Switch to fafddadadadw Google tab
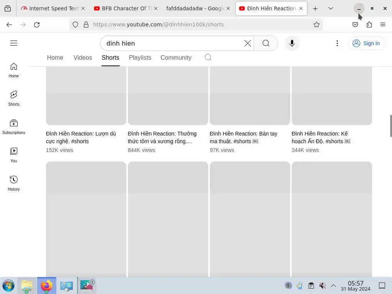Screen dimensions: 392x294 coord(198,8)
